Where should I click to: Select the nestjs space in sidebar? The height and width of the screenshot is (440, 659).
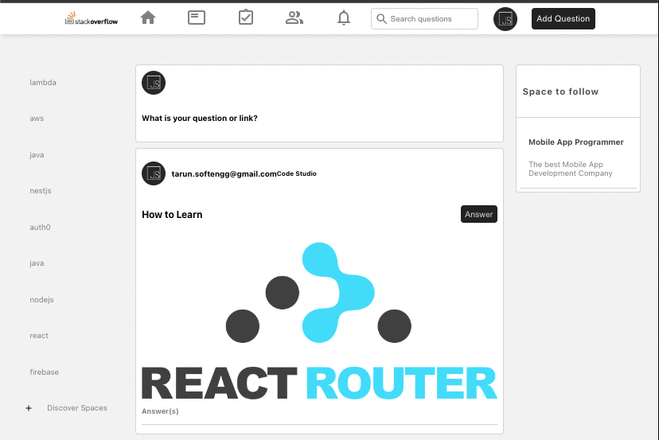(41, 191)
